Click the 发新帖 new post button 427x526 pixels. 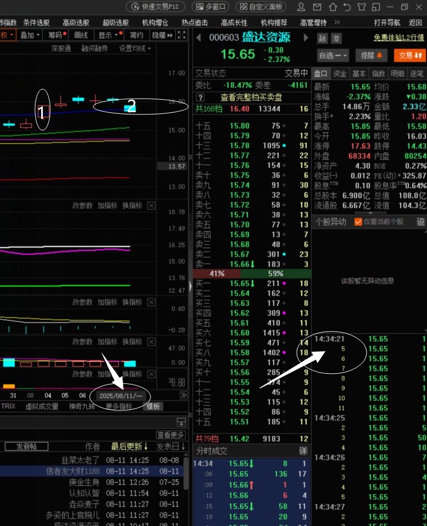[27, 447]
